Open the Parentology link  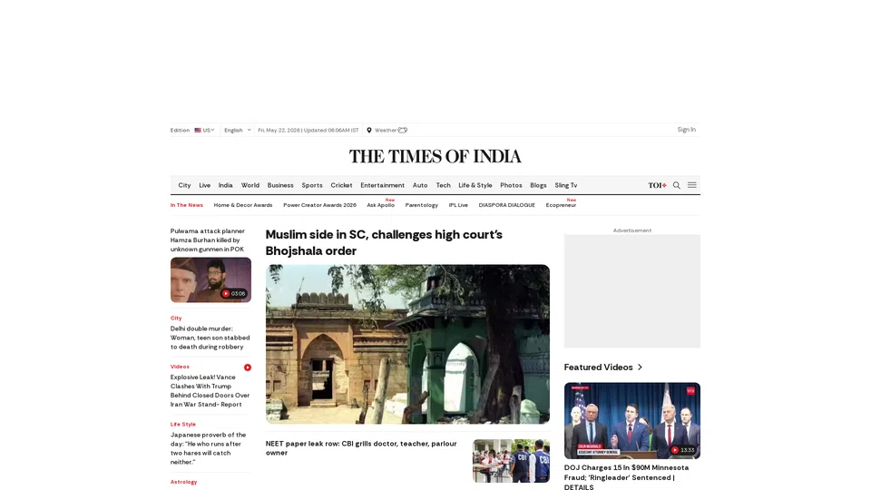coord(421,205)
